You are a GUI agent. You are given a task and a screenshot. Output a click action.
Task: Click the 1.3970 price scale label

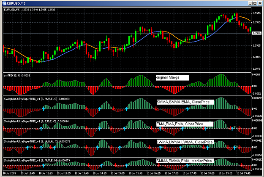[257, 13]
